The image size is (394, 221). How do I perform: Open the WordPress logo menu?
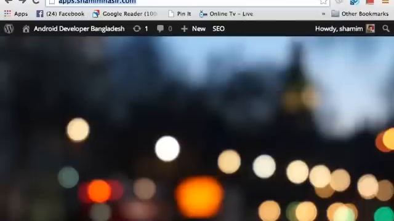click(9, 29)
